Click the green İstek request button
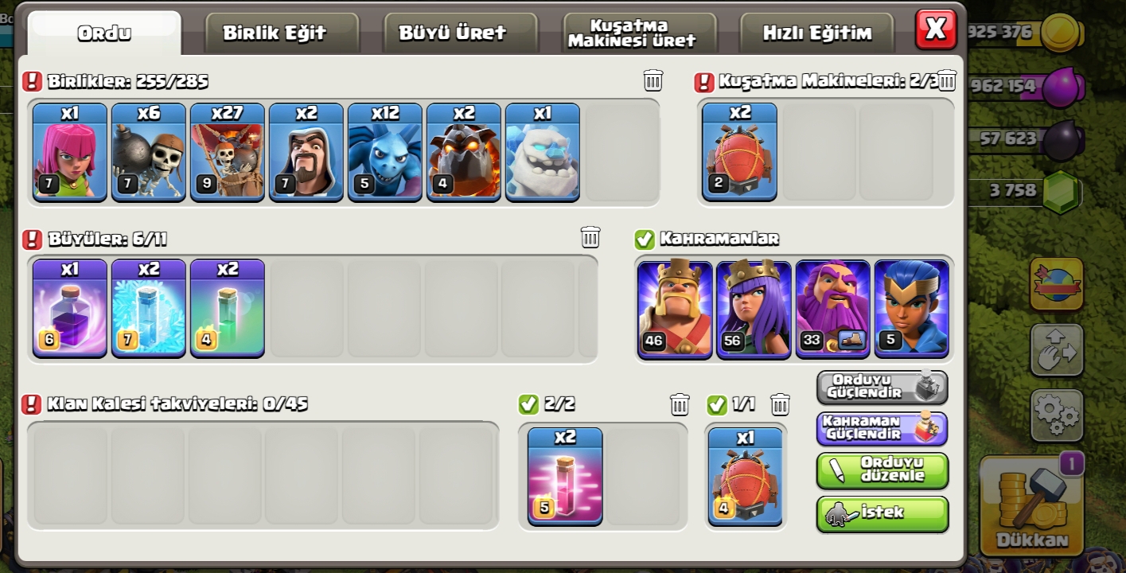This screenshot has width=1126, height=573. [882, 514]
